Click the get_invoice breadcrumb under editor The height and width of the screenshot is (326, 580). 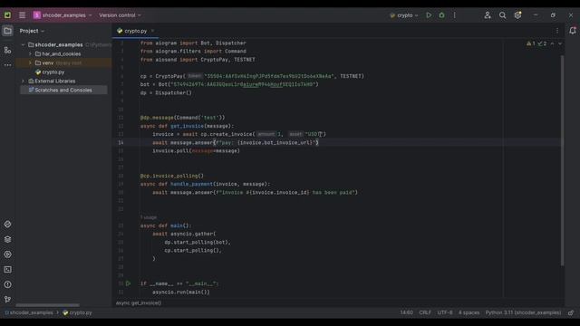coord(139,302)
